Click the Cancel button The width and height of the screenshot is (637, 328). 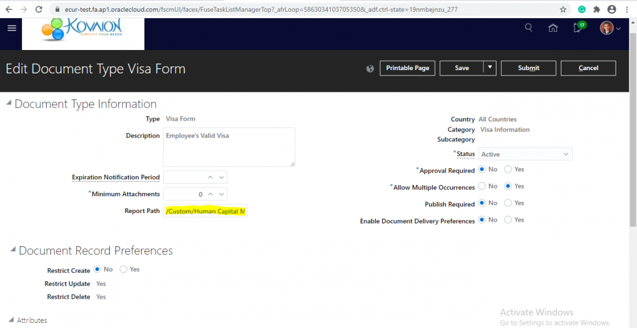click(588, 68)
